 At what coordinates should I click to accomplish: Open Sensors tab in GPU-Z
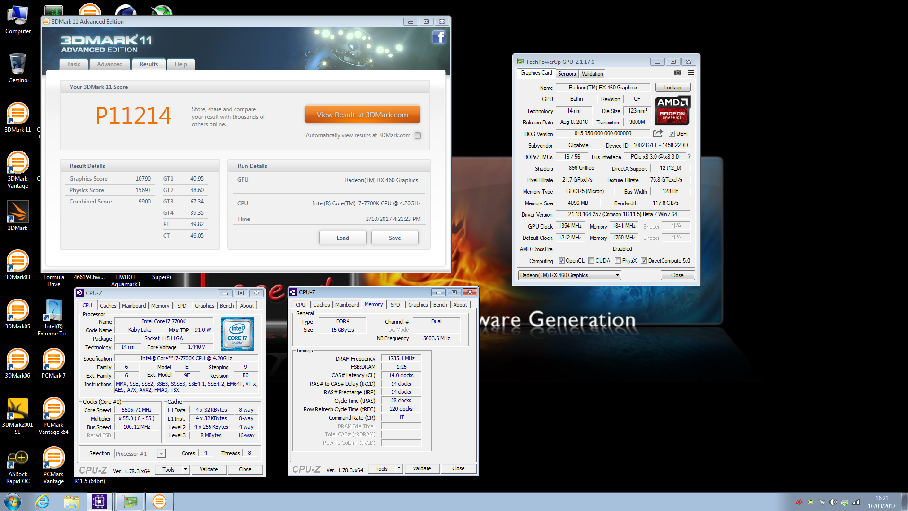[x=567, y=74]
